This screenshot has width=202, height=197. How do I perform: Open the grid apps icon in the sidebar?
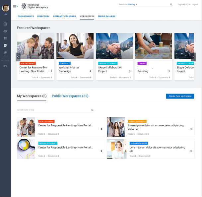(5, 38)
